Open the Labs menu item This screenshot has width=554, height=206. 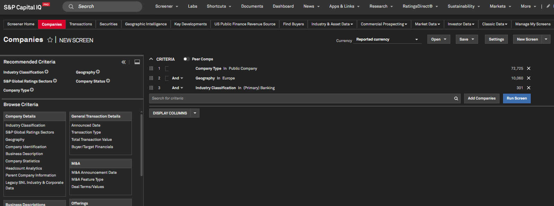[193, 6]
